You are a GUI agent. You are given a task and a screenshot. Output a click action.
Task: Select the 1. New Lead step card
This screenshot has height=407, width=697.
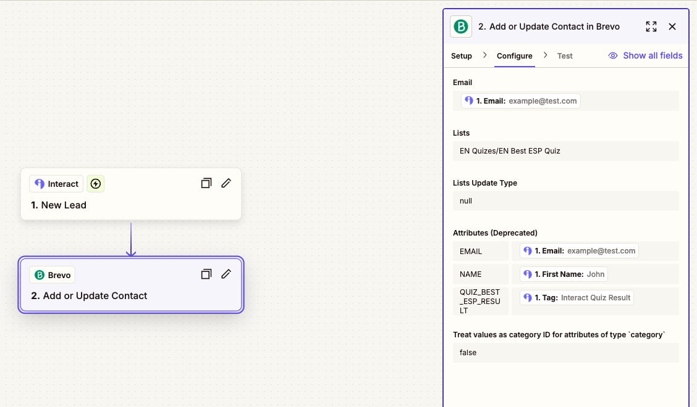pyautogui.click(x=131, y=194)
